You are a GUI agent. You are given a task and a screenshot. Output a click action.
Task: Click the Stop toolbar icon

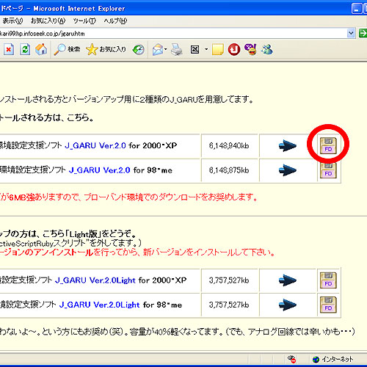(x=9, y=50)
